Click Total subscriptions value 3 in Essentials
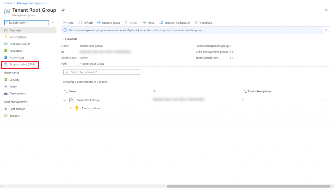334x188 pixels. click(233, 58)
